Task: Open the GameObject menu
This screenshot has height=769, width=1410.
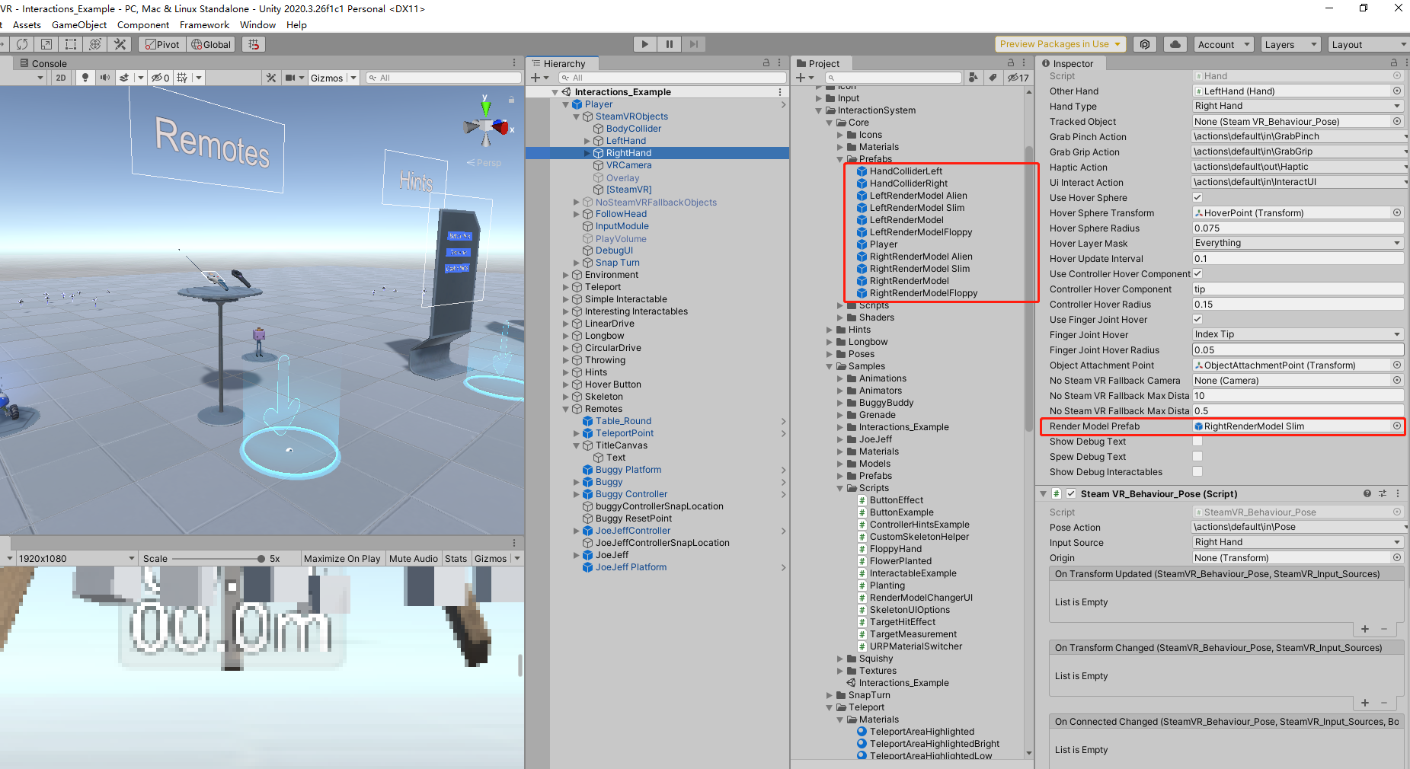Action: point(79,24)
